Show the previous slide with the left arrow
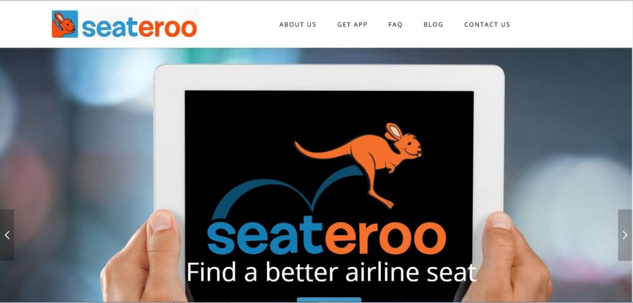 coord(7,235)
